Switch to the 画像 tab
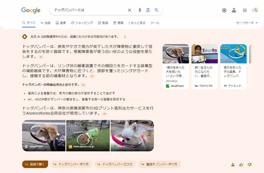 tap(61, 23)
